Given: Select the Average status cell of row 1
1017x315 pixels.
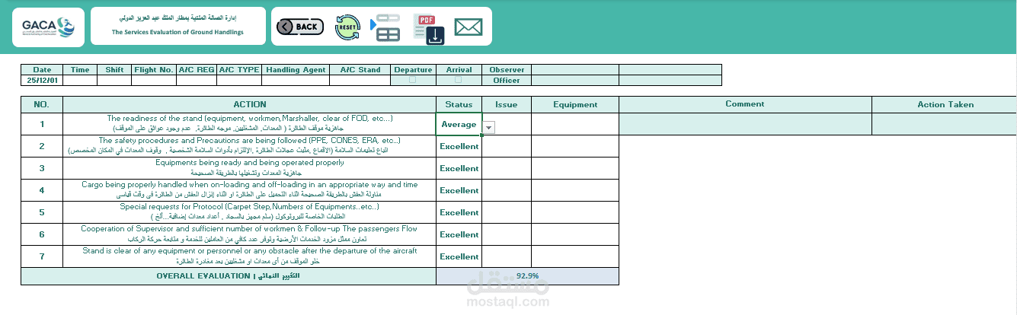Looking at the screenshot, I should [459, 124].
